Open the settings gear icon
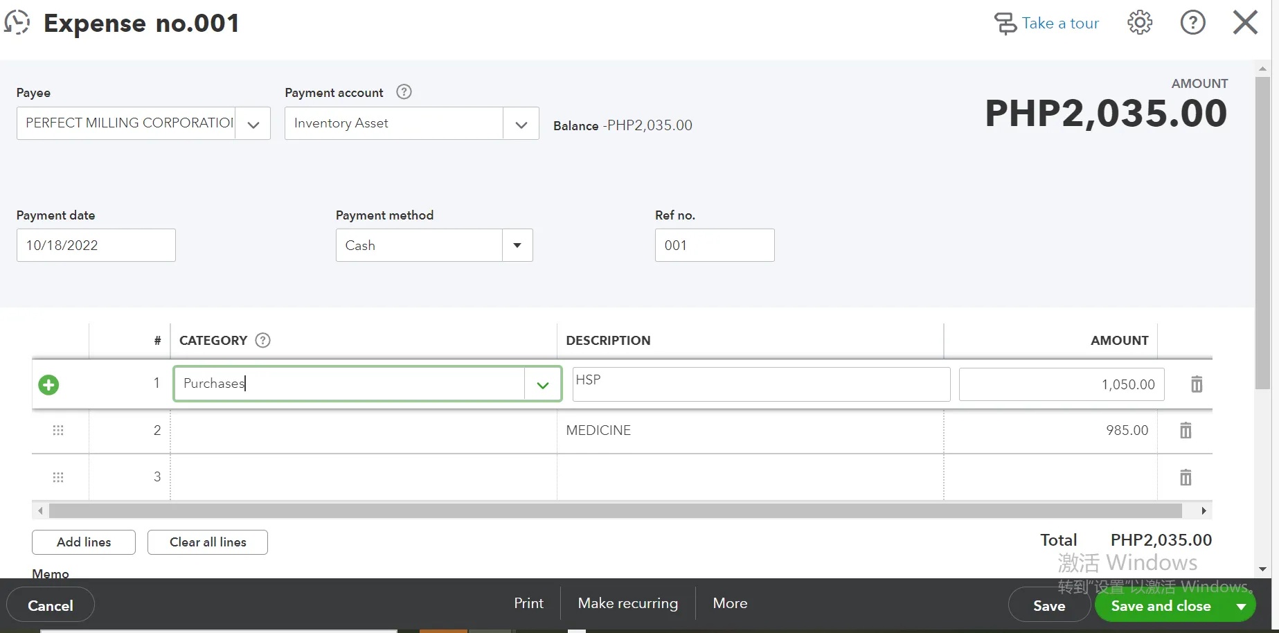The image size is (1279, 633). 1140,23
